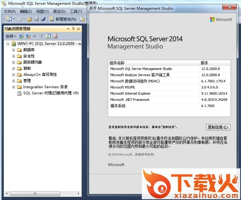The image size is (241, 200).
Task: Click the 新建查询(N) new query button
Action: click(63, 19)
